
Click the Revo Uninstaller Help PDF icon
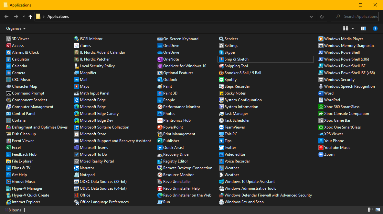(160, 188)
